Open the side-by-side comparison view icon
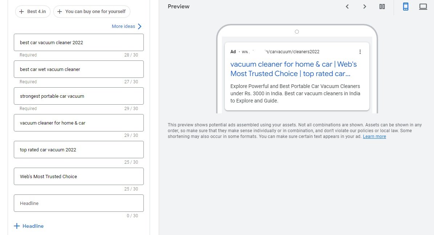This screenshot has height=235, width=434. 382,7
